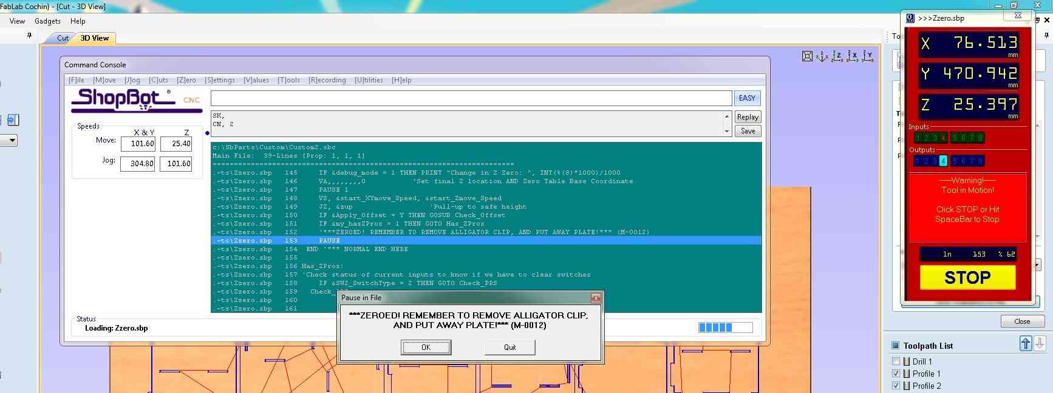Switch to the Cut tab
1053x393 pixels.
63,38
